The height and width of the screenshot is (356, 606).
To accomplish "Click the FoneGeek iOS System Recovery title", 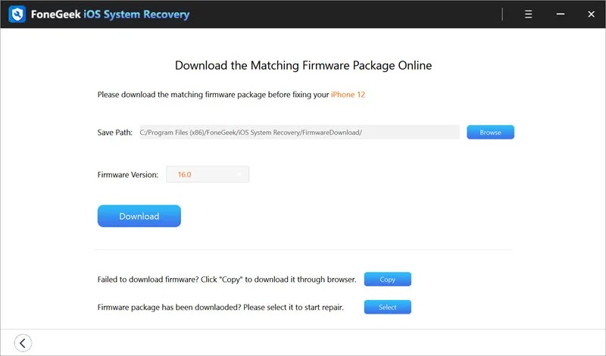I will (x=111, y=14).
